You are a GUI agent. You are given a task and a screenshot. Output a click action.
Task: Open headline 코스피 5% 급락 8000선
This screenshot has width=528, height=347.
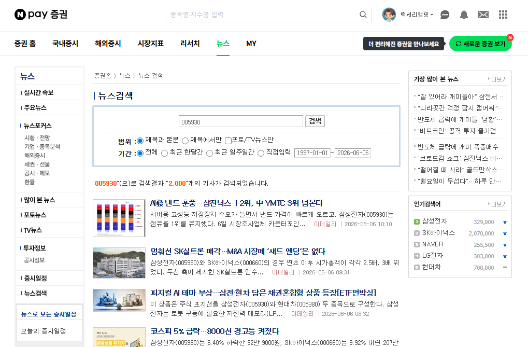(215, 331)
